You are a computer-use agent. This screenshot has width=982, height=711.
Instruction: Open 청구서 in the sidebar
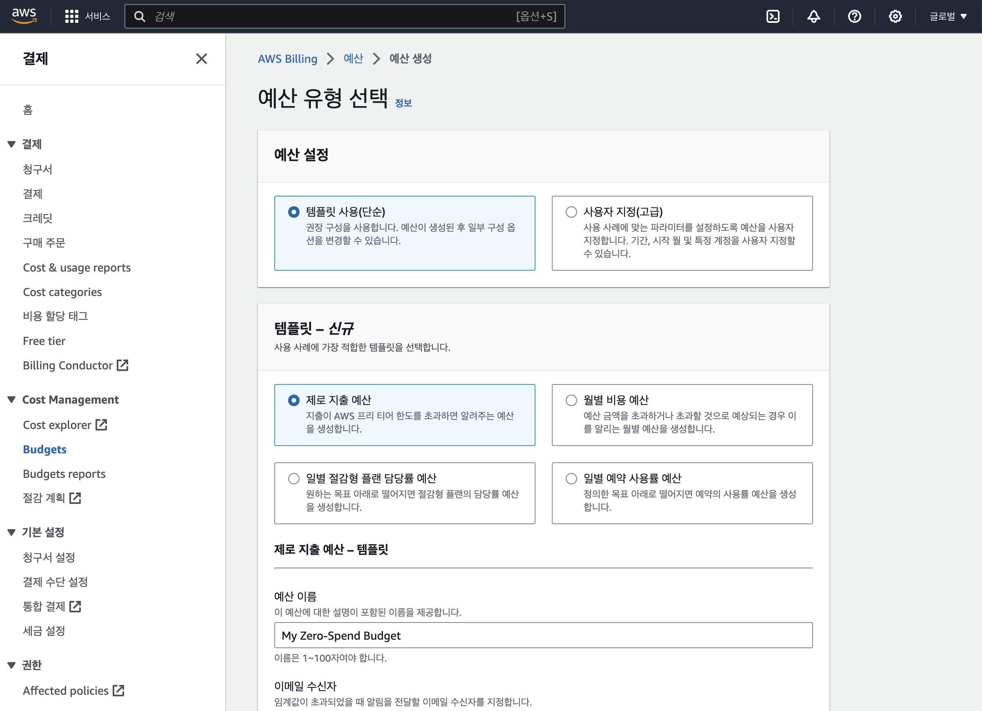38,169
